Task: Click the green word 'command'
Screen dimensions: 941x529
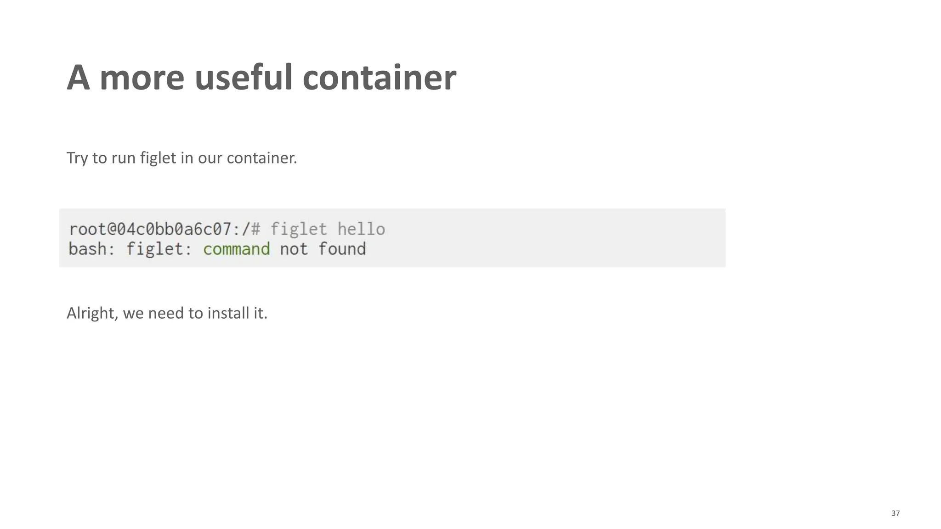Action: [237, 249]
